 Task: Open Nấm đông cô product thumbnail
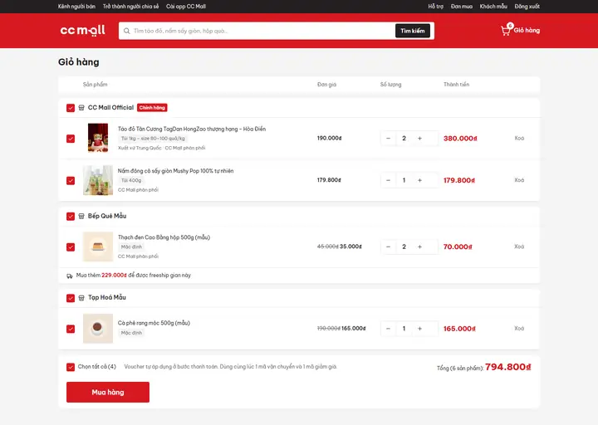pyautogui.click(x=98, y=180)
